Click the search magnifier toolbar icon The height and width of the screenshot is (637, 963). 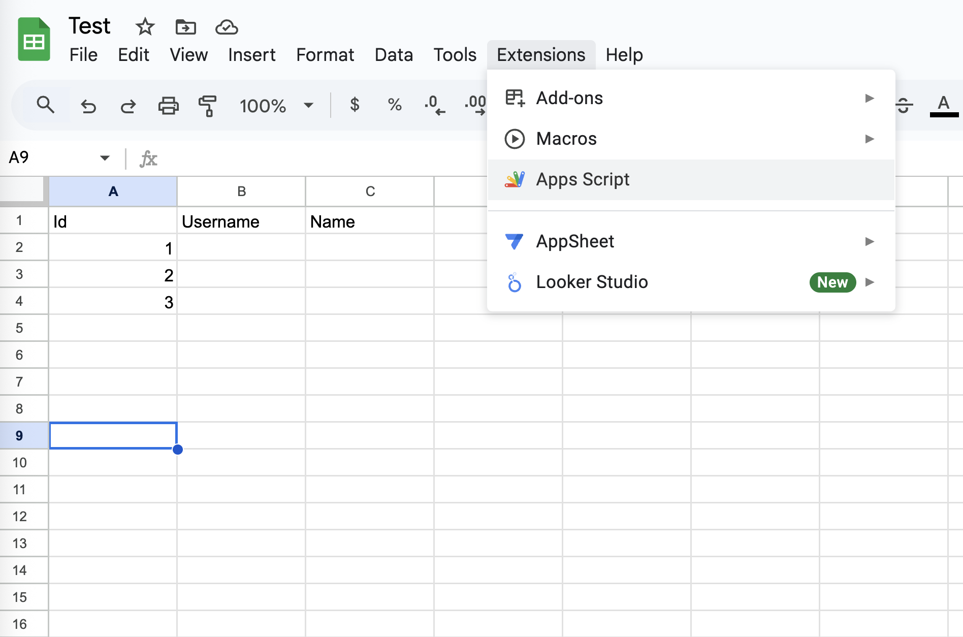point(46,105)
